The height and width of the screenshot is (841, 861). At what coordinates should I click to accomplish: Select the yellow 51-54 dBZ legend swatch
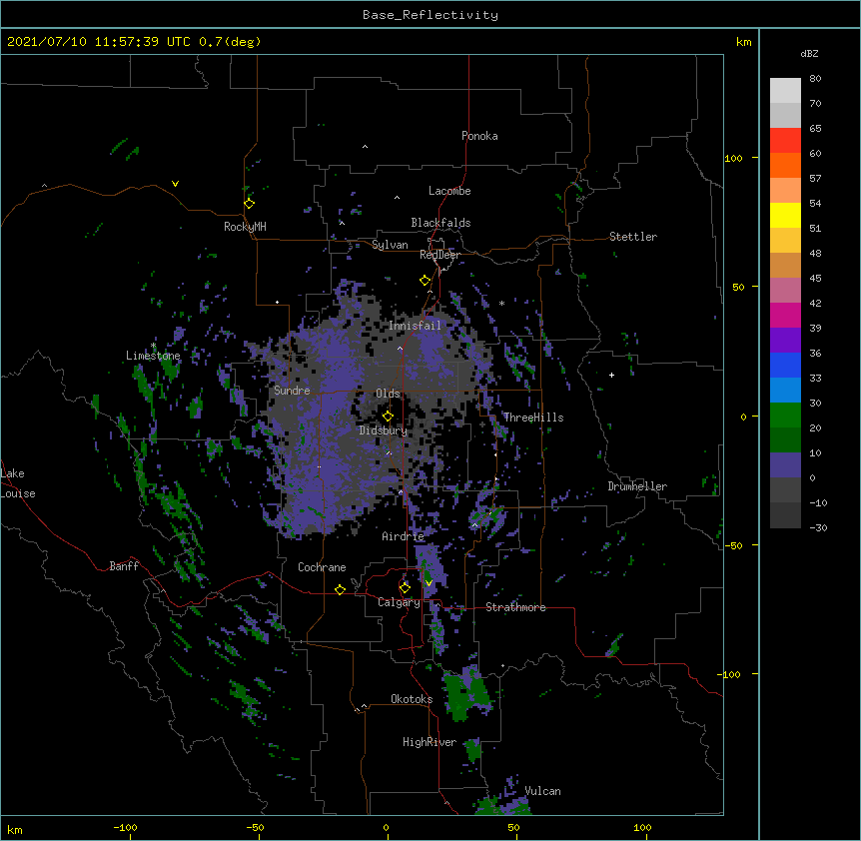pos(785,215)
